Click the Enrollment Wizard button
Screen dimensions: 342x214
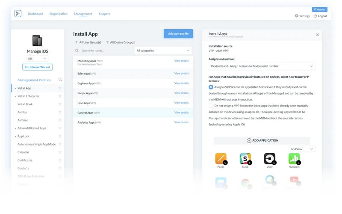pos(37,67)
